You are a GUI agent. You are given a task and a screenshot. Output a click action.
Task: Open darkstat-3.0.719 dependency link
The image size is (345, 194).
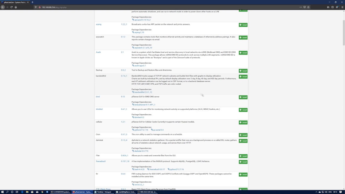click(x=140, y=151)
